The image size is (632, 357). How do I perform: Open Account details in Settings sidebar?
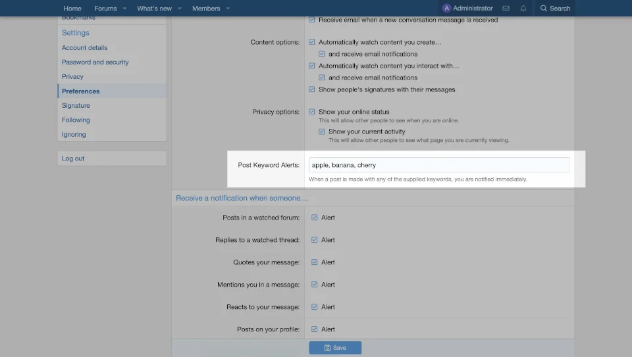tap(84, 48)
